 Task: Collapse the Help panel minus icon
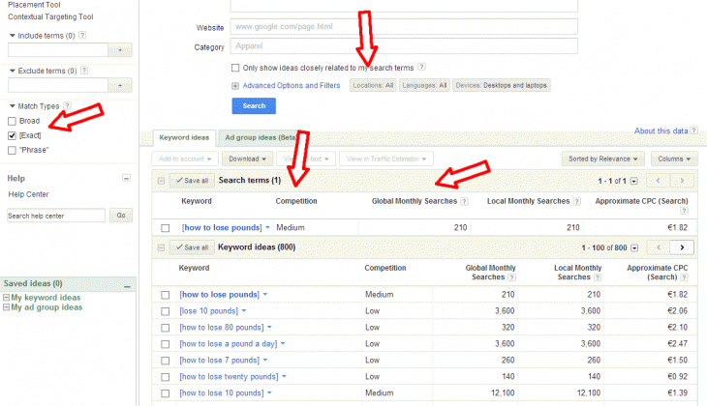pyautogui.click(x=126, y=179)
